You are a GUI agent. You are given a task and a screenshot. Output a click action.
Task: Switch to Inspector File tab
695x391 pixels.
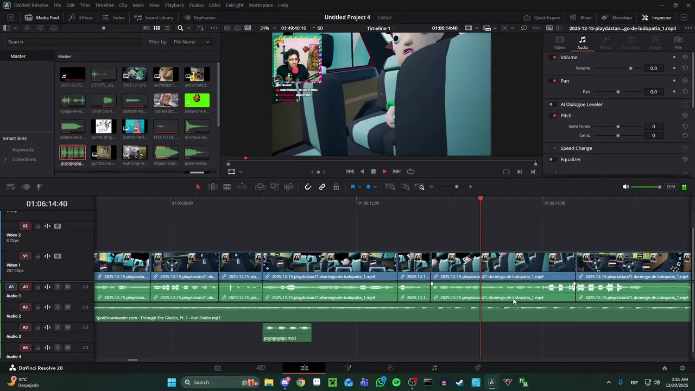[x=678, y=42]
